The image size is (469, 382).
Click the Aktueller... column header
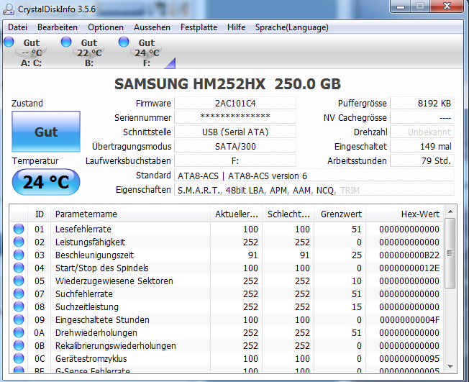point(236,214)
